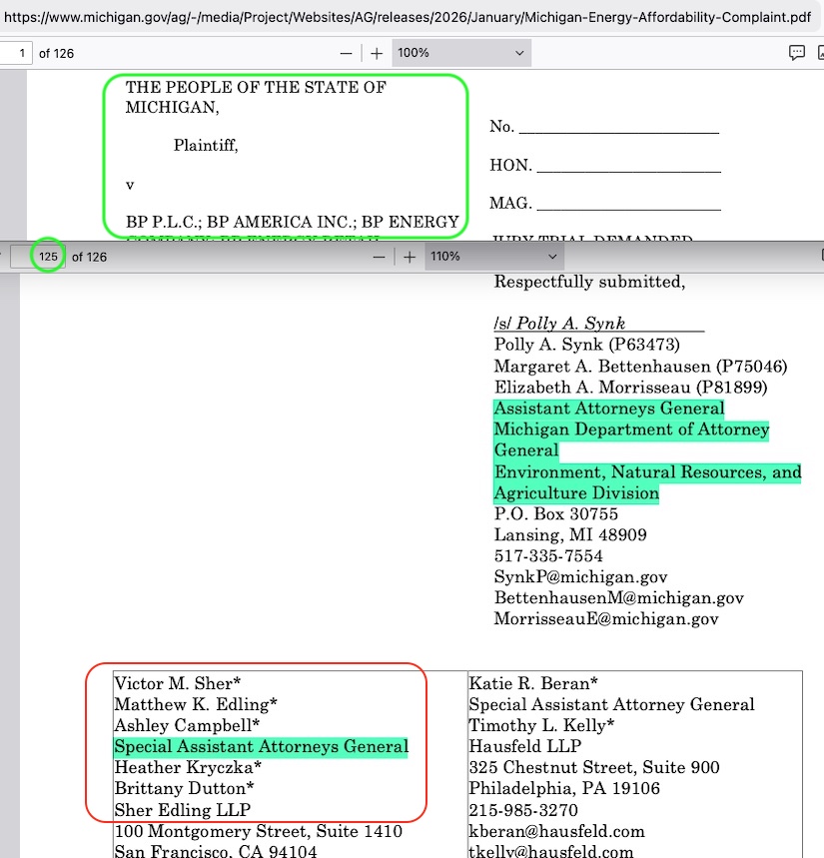
Task: Open the 100% zoom level dropdown
Action: (x=460, y=53)
